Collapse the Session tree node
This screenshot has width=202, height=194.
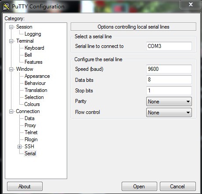(11, 27)
